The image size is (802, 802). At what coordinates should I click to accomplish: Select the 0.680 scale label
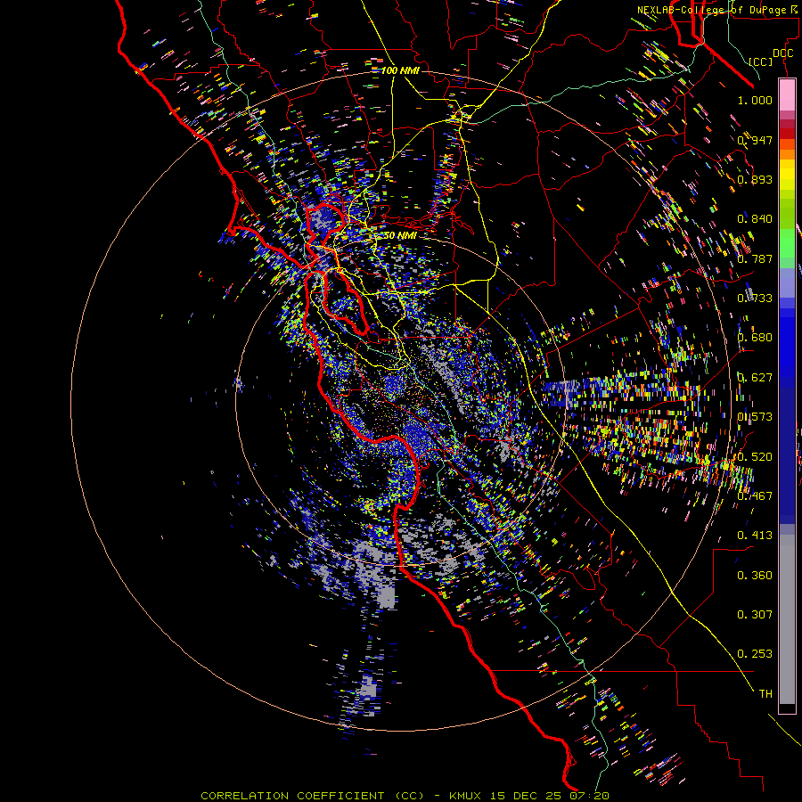coord(755,338)
